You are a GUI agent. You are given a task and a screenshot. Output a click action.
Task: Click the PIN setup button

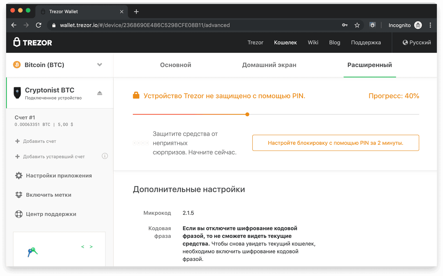[x=336, y=143]
